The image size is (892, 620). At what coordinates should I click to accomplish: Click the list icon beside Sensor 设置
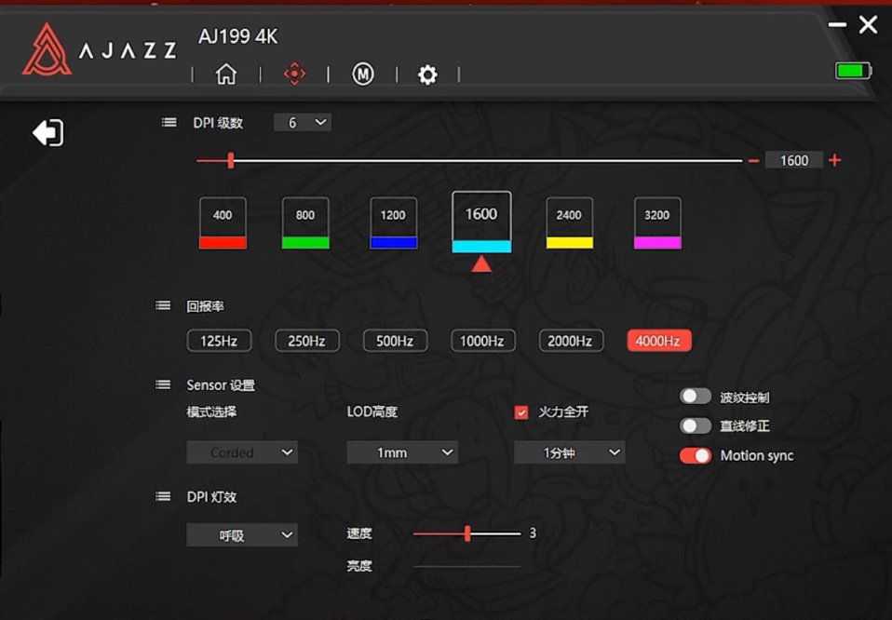(x=163, y=385)
